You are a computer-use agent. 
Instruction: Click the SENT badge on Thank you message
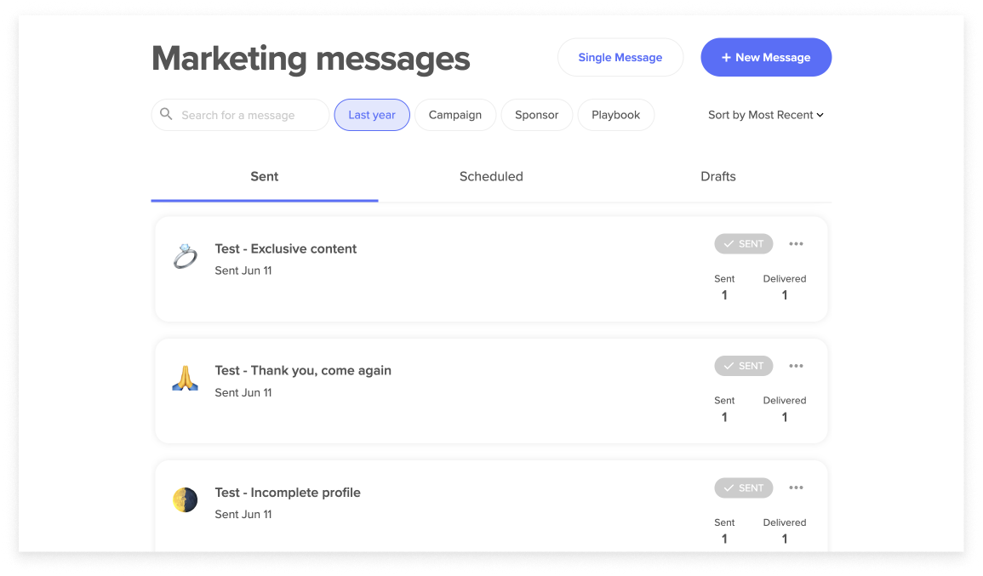(744, 366)
